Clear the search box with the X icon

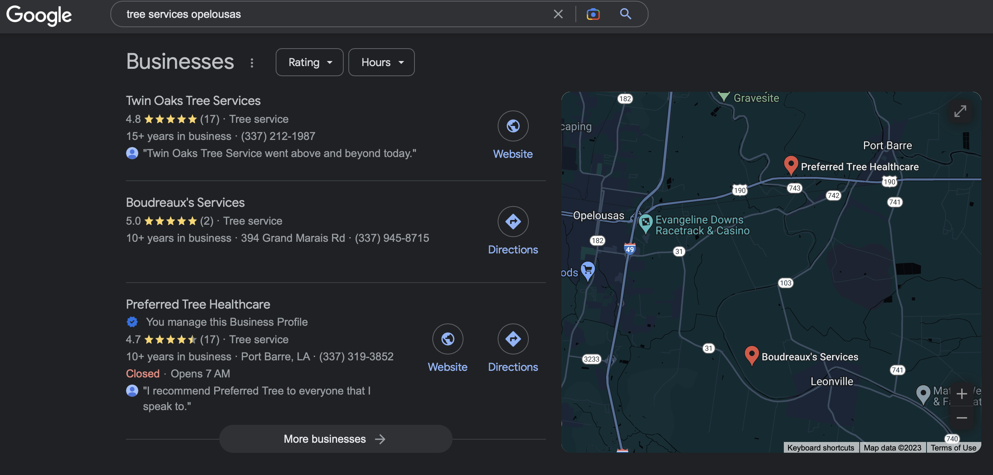coord(558,14)
